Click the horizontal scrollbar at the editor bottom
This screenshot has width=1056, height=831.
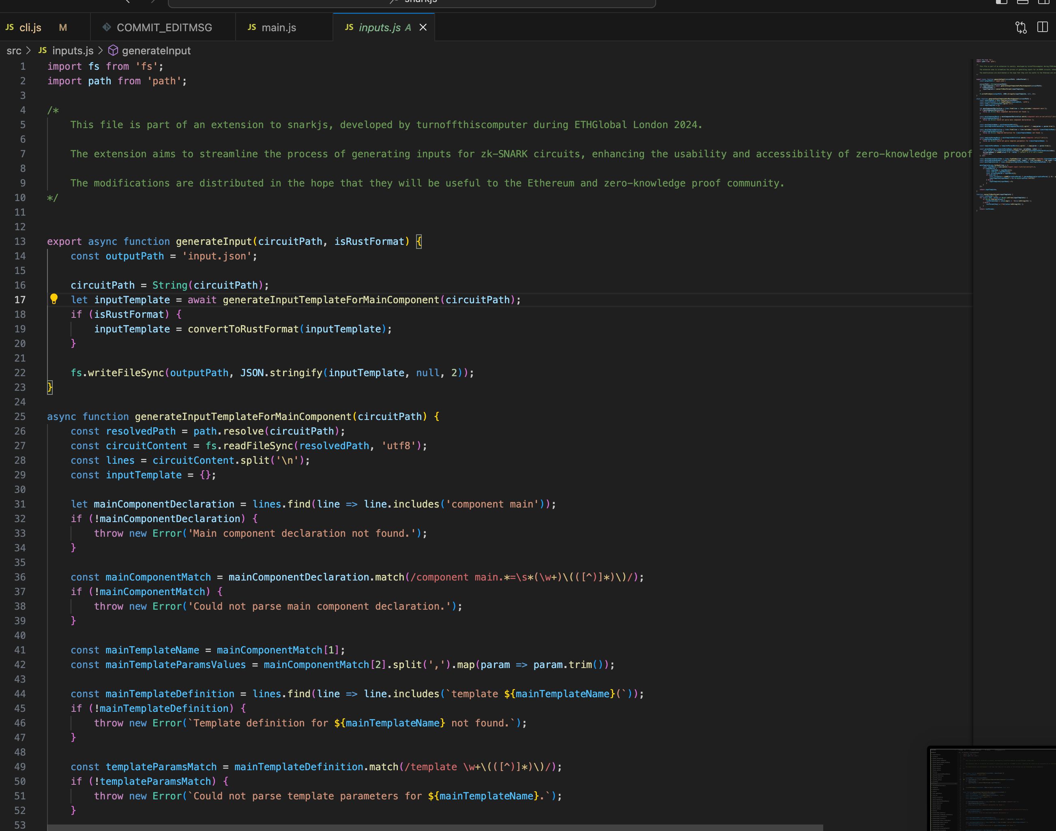(435, 828)
